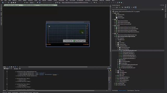This screenshot has width=167, height=93.
Task: Open the RESHARPER menu
Action: coord(95,1)
